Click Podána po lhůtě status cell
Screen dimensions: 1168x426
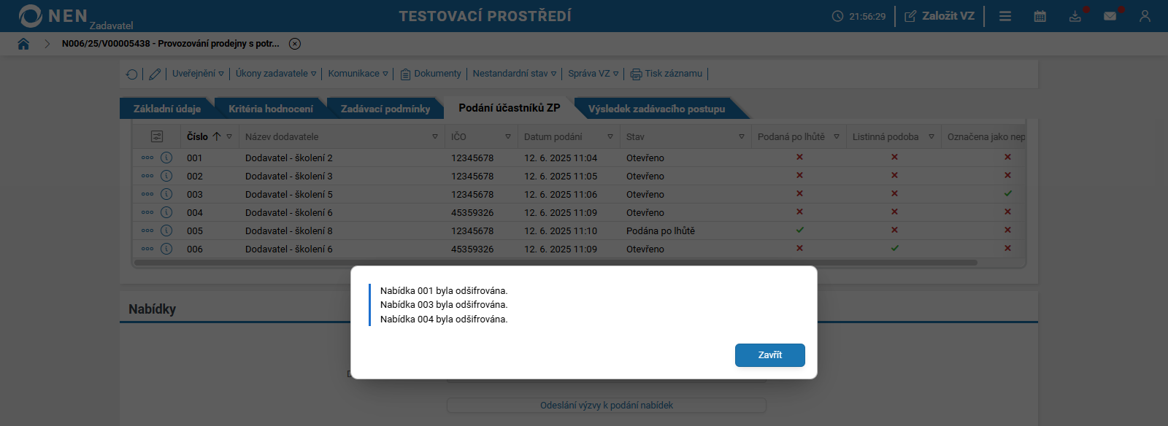click(x=661, y=231)
